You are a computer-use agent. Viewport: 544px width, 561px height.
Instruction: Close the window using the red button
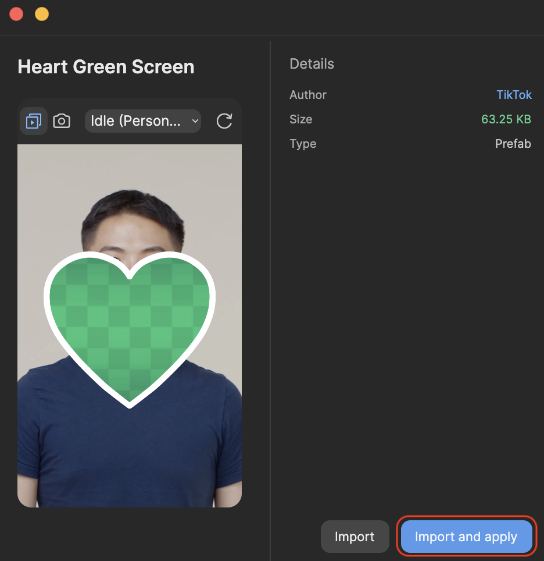(x=16, y=15)
